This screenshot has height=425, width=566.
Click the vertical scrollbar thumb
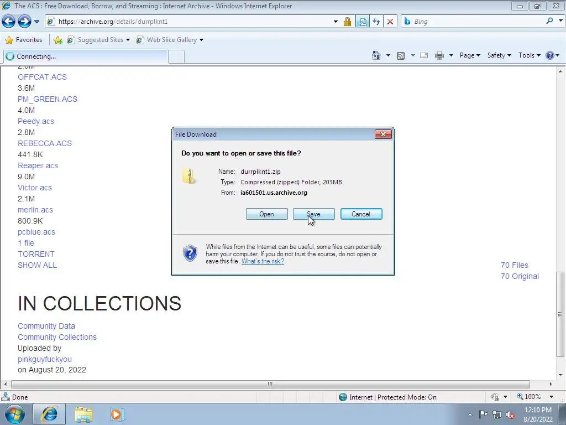(x=560, y=314)
